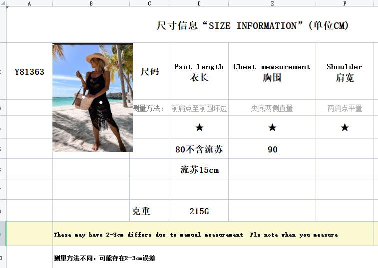This screenshot has width=378, height=268.
Task: Select the Y81363 product code cell
Action: (x=29, y=72)
